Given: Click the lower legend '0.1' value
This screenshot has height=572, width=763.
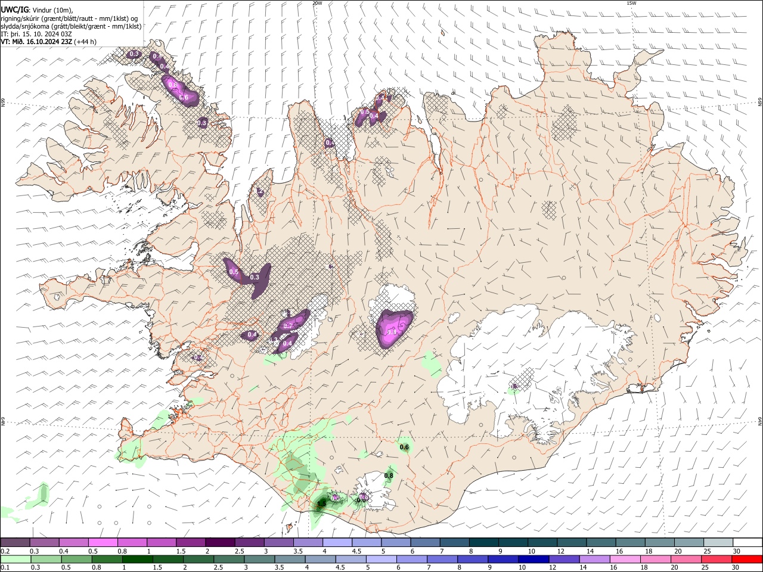Looking at the screenshot, I should tap(5, 568).
